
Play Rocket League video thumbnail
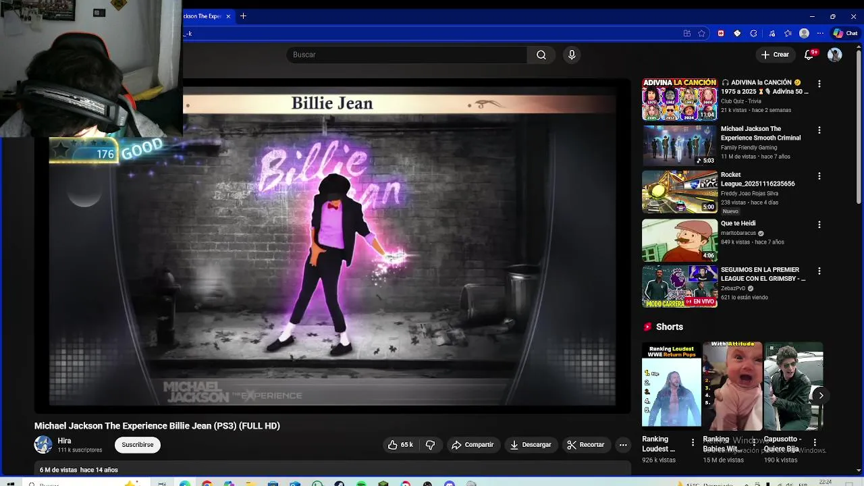(x=680, y=191)
